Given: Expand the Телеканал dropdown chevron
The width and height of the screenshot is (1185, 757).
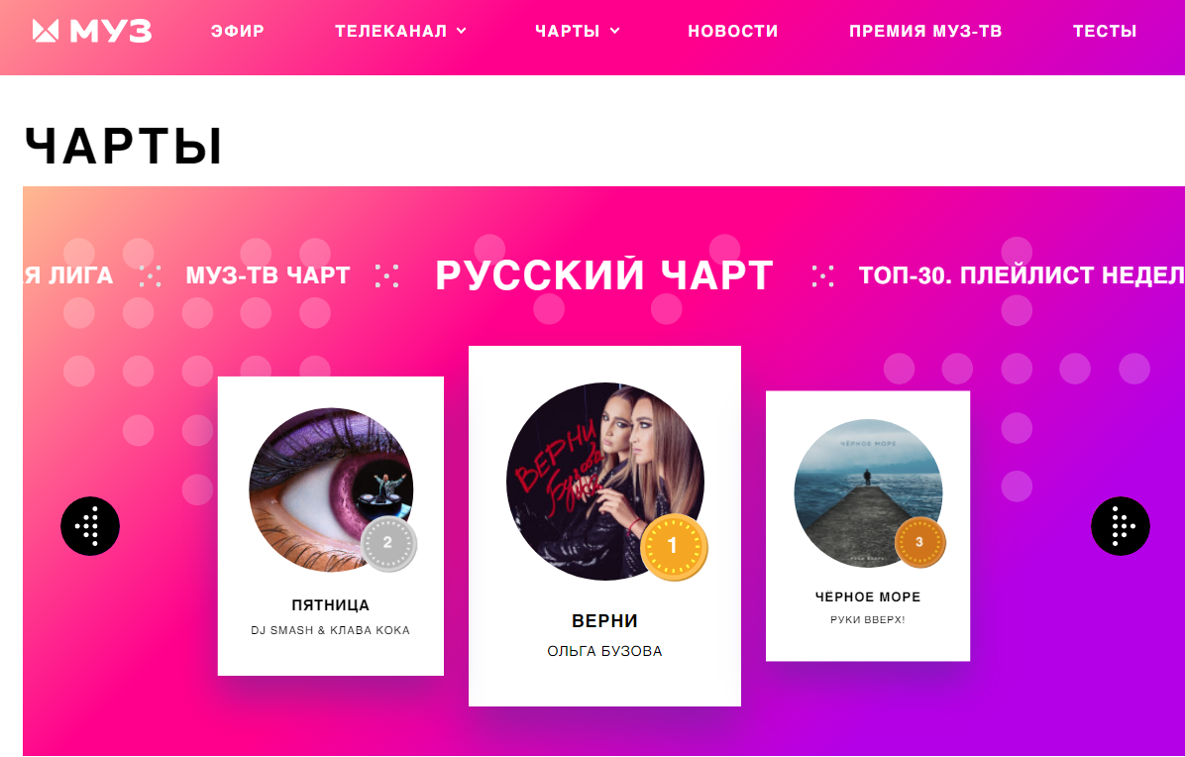Looking at the screenshot, I should click(x=462, y=31).
